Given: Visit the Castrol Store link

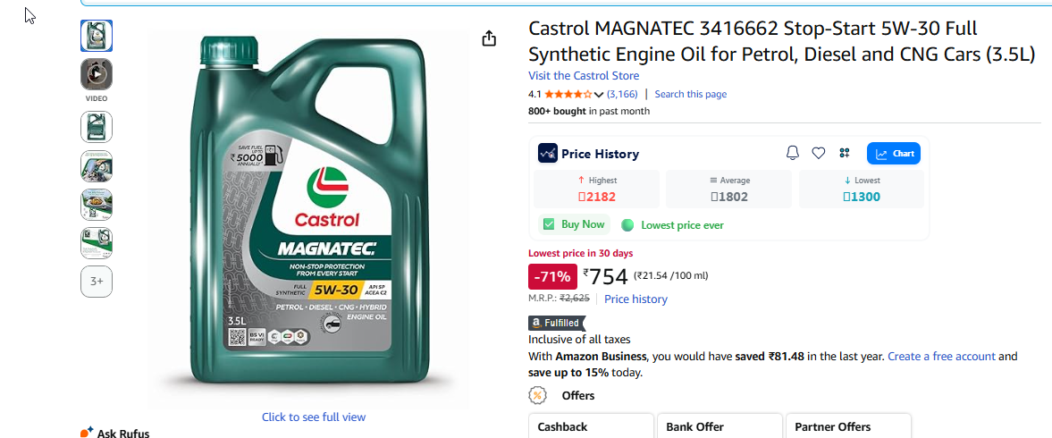Looking at the screenshot, I should tap(583, 76).
